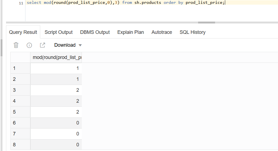Open the Explain Plan tab
Viewport: 278px width, 151px height.
[131, 32]
